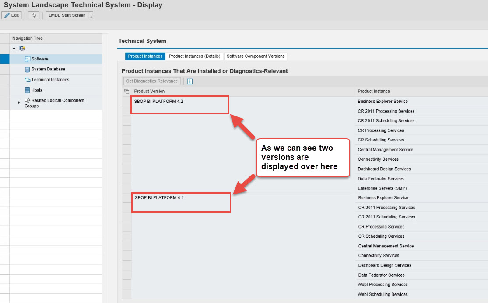Screen dimensions: 488x303
Task: Open the Software Component Versions tab
Action: point(256,56)
